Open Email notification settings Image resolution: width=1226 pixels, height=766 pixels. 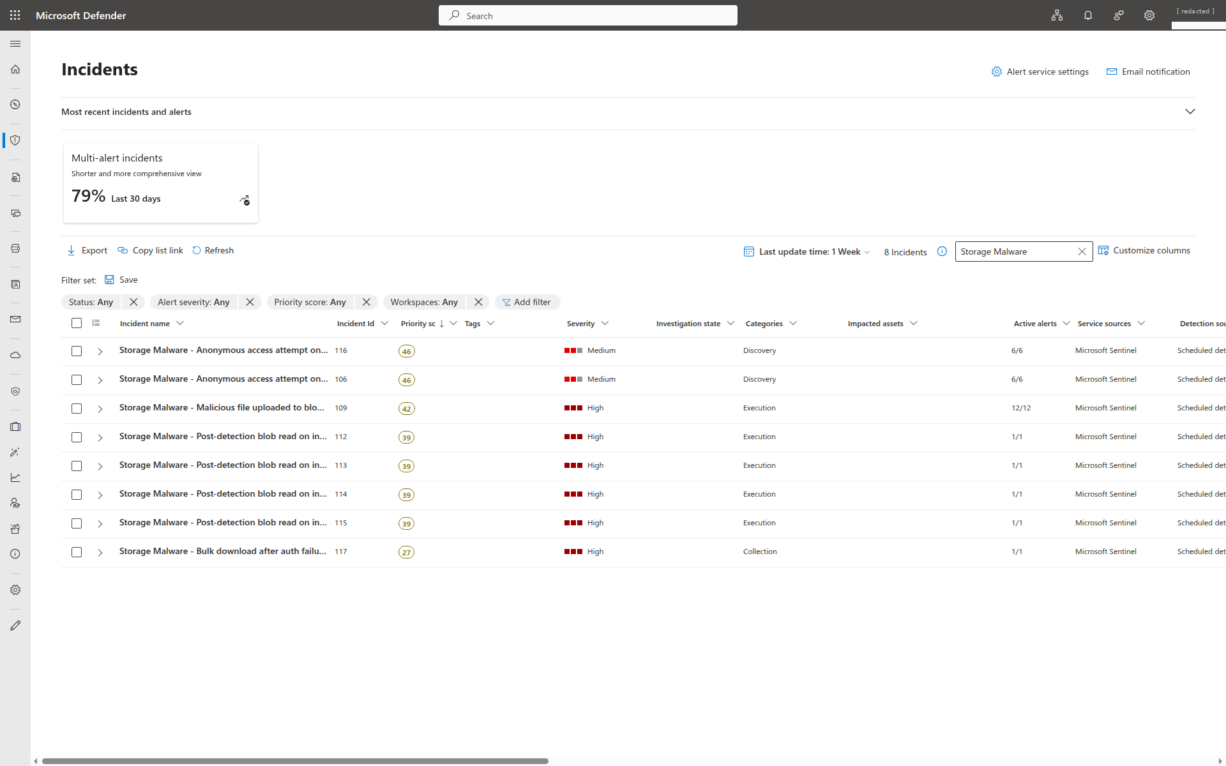(1147, 71)
